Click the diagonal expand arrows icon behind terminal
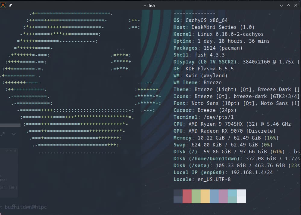Viewport: 301px width, 215px height. coord(3,134)
